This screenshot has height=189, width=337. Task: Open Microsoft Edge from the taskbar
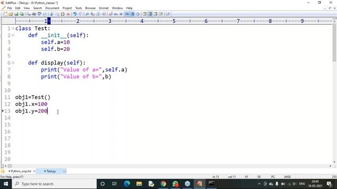click(127, 184)
